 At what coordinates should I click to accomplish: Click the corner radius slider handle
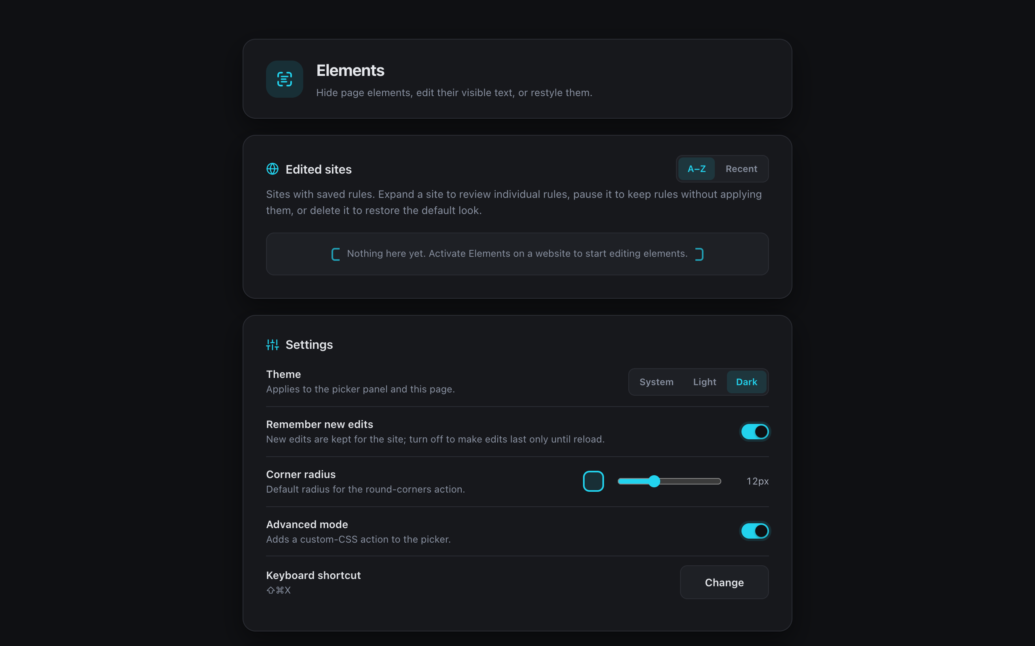(x=654, y=481)
